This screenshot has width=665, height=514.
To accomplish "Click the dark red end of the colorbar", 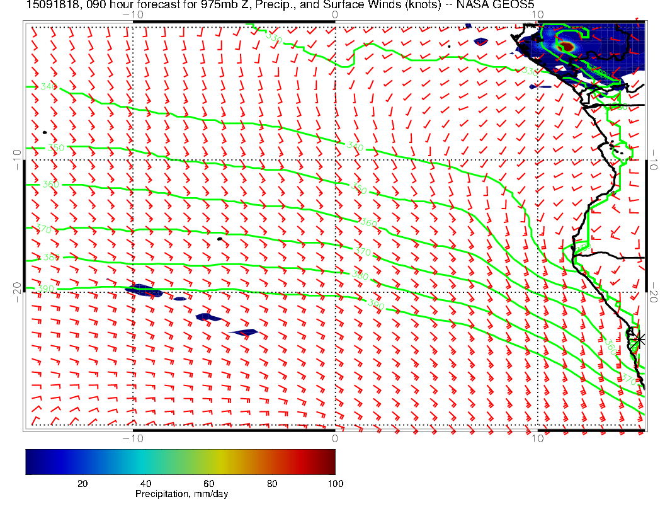I will [330, 461].
